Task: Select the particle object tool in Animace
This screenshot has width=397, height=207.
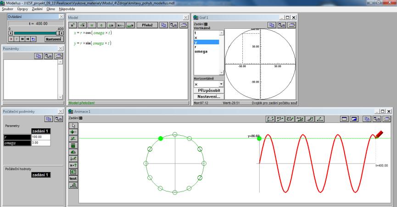Action: click(x=73, y=132)
